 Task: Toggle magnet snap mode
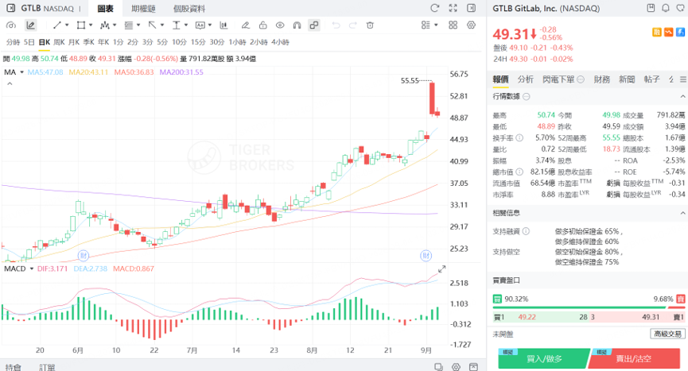(297, 25)
